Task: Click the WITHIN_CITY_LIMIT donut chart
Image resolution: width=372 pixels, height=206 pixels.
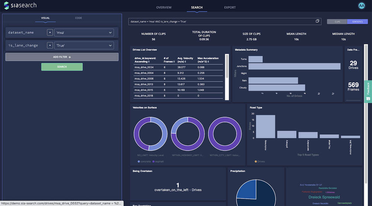Action: (225, 134)
